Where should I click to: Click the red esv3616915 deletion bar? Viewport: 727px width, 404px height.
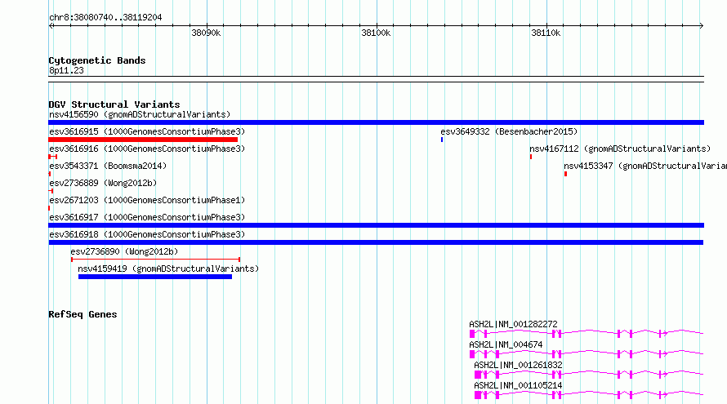pyautogui.click(x=143, y=140)
